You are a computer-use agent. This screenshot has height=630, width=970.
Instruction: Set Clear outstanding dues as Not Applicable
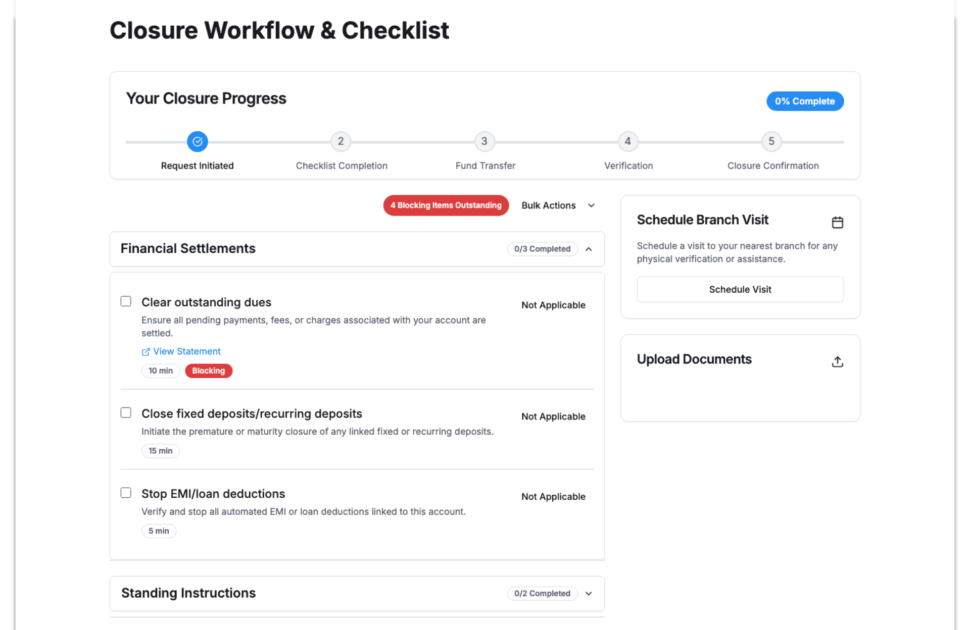point(553,305)
